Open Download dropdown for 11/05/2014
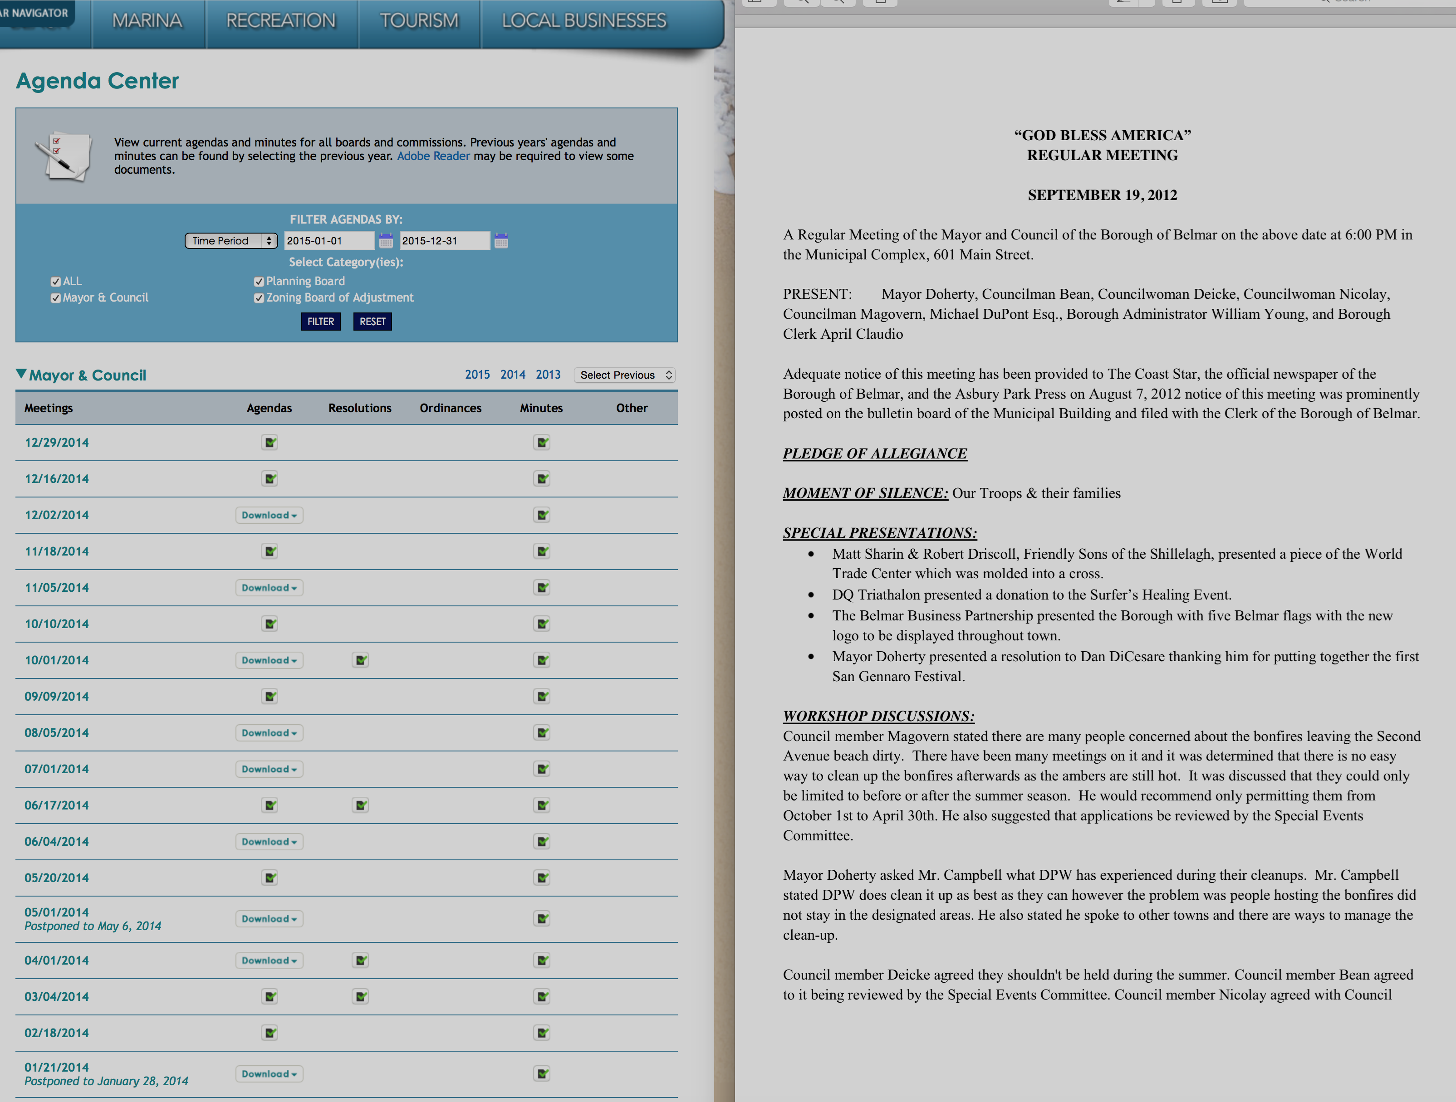1456x1102 pixels. pos(269,588)
